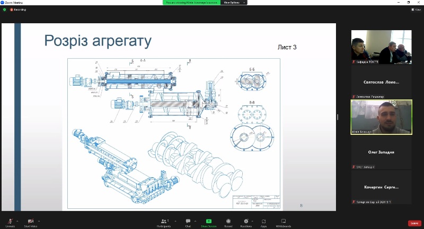This screenshot has width=424, height=229.
Task: Click the slide page number 8
Action: (301, 206)
